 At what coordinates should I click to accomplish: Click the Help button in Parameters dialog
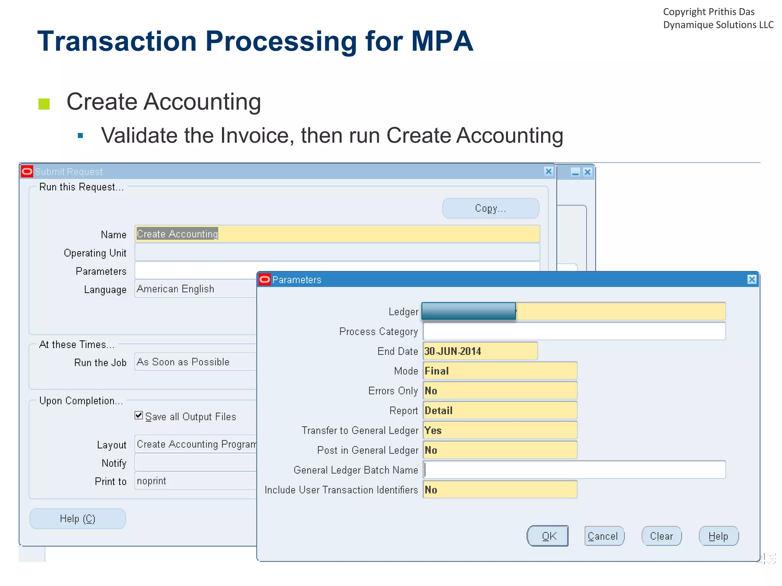719,536
